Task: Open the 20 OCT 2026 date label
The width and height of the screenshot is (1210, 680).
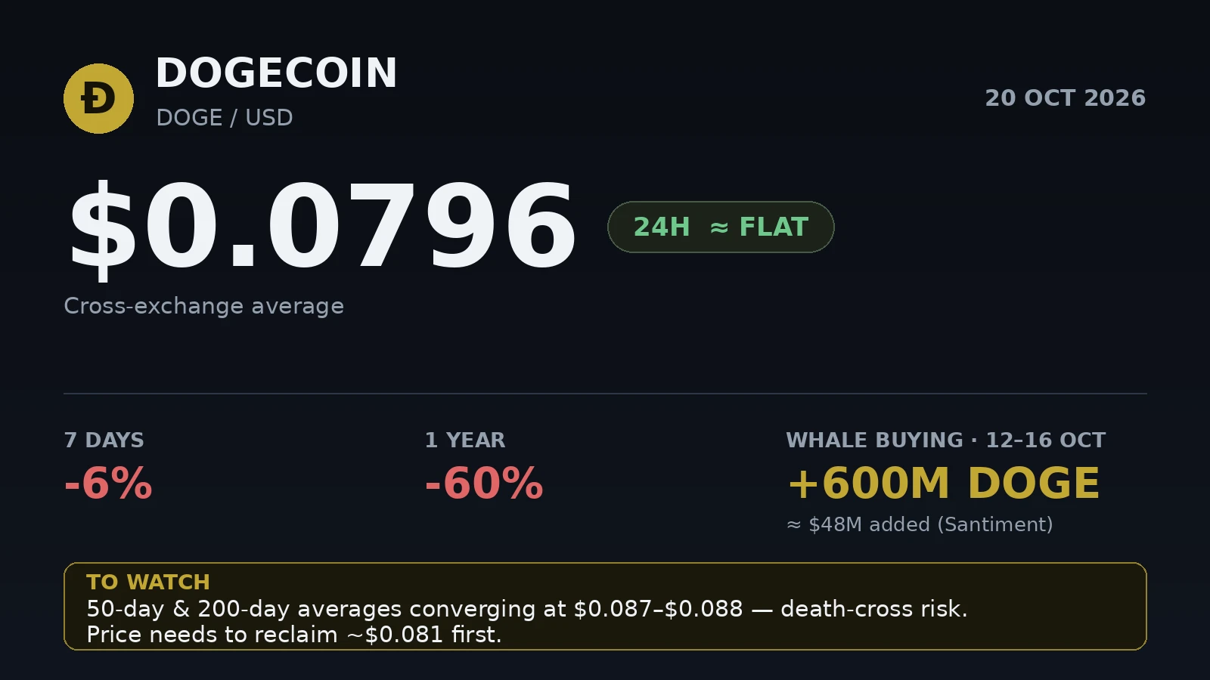Action: pos(1065,98)
